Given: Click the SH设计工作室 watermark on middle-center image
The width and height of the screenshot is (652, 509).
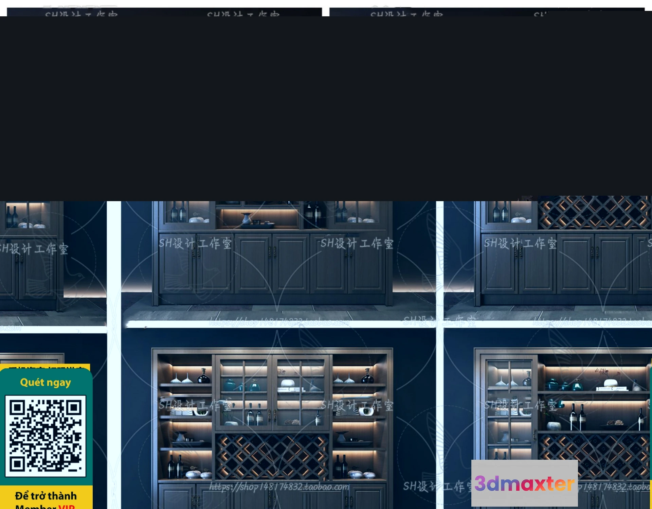Looking at the screenshot, I should 195,243.
